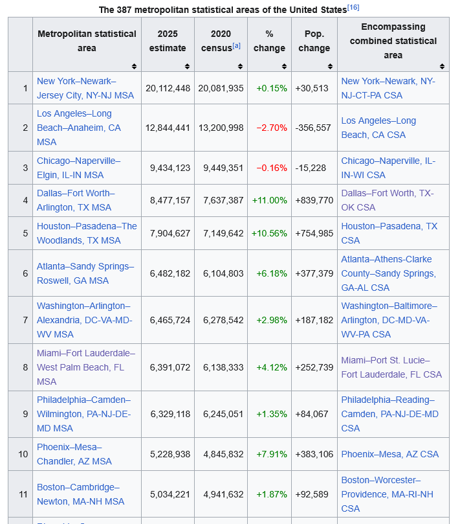Image resolution: width=460 pixels, height=524 pixels.
Task: Sort by % change column
Action: pos(284,66)
